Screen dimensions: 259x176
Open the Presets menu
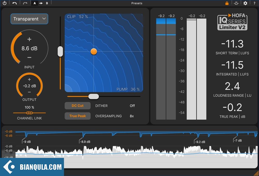coord(137,3)
